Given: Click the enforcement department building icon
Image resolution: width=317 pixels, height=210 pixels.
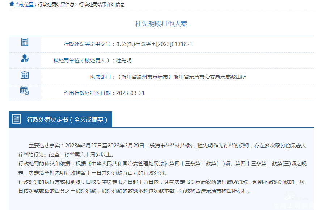Looking at the screenshot, I should point(25,75).
